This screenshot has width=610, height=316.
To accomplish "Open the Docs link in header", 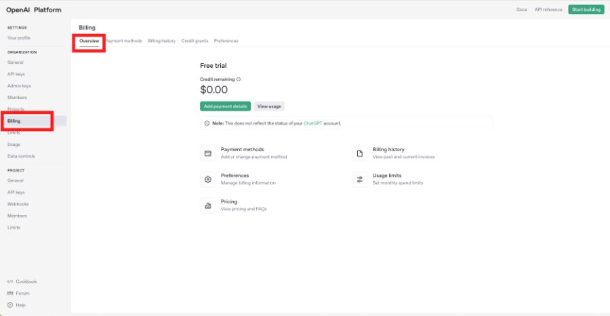I will [522, 9].
